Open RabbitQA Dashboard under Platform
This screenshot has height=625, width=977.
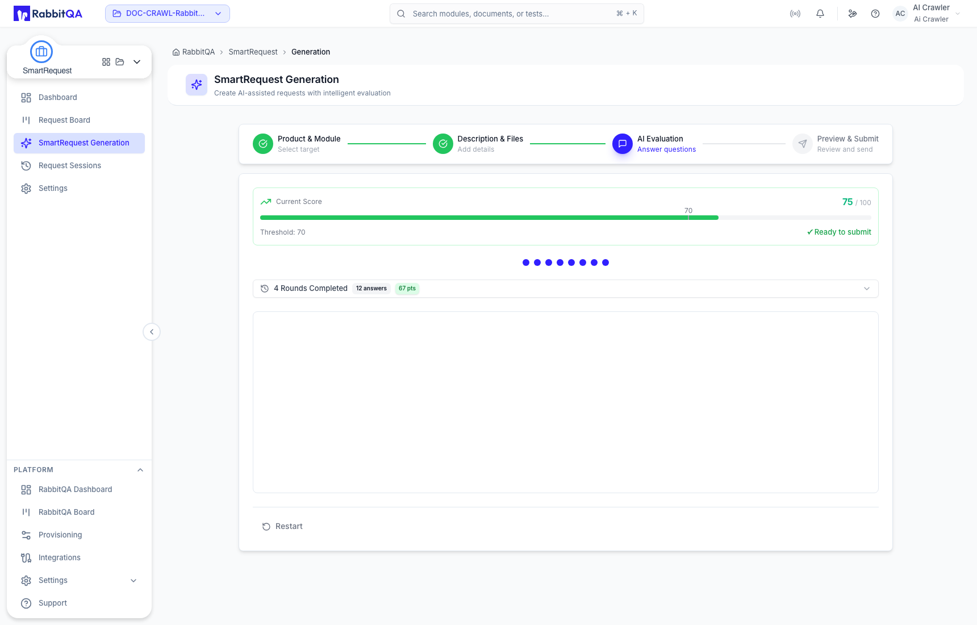coord(79,490)
